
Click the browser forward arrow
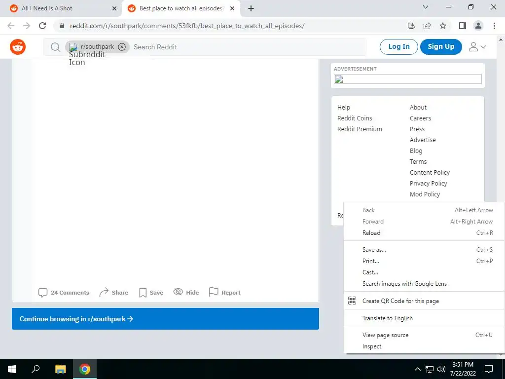coord(27,26)
